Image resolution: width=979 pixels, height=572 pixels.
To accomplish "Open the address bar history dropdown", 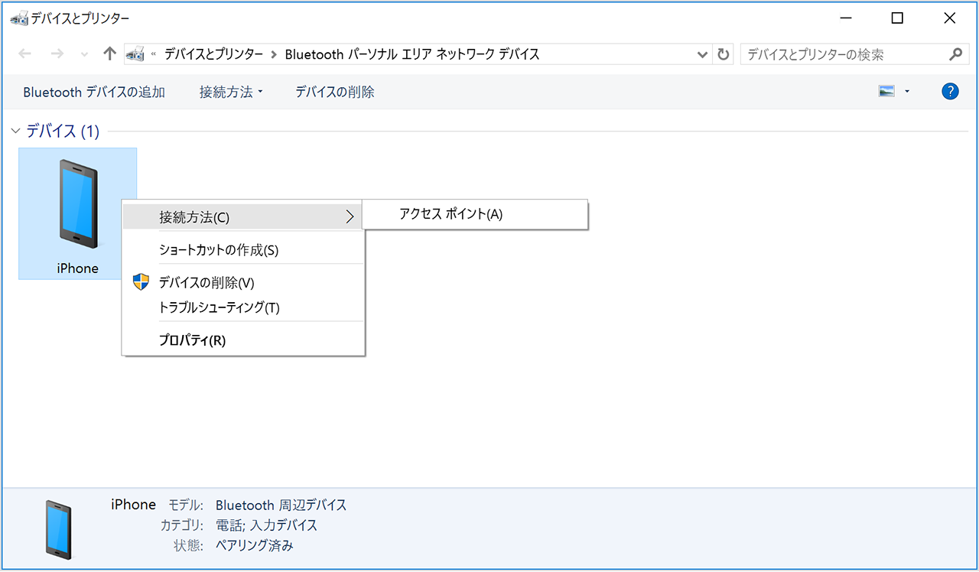I will (703, 54).
